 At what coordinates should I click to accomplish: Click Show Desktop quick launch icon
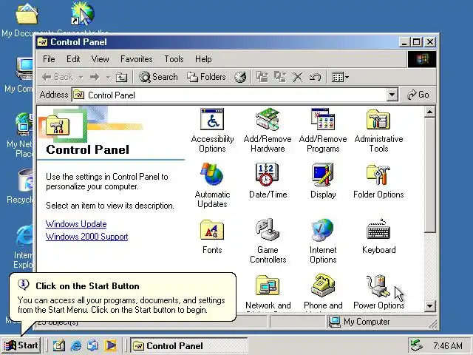tap(59, 345)
